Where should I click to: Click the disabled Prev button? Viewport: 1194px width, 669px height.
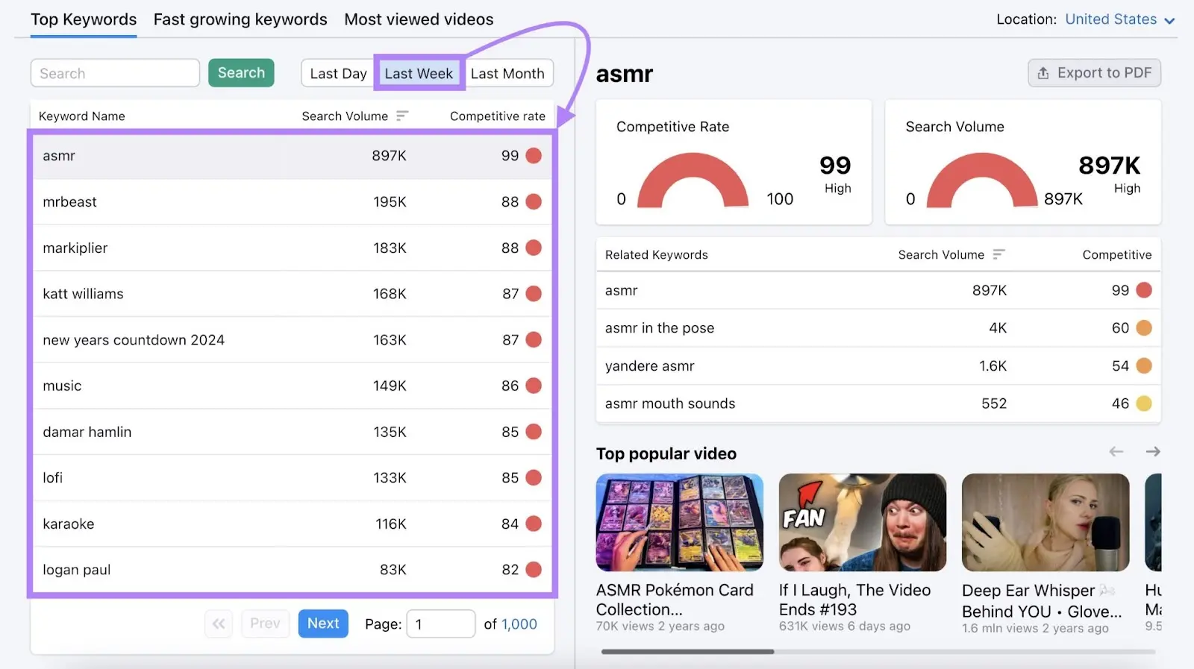click(265, 624)
